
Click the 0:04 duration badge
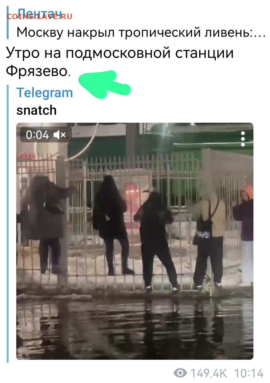coord(46,135)
